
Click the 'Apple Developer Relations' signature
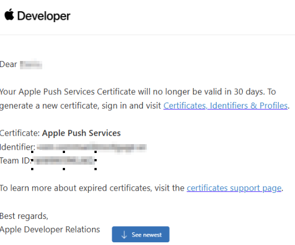[x=50, y=229]
